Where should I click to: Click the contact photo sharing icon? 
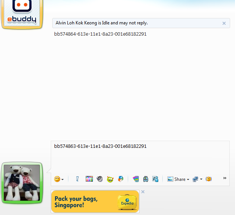click(155, 179)
